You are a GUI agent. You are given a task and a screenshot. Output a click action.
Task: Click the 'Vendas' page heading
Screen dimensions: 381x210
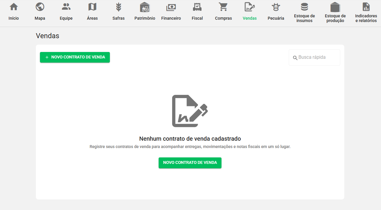point(48,36)
